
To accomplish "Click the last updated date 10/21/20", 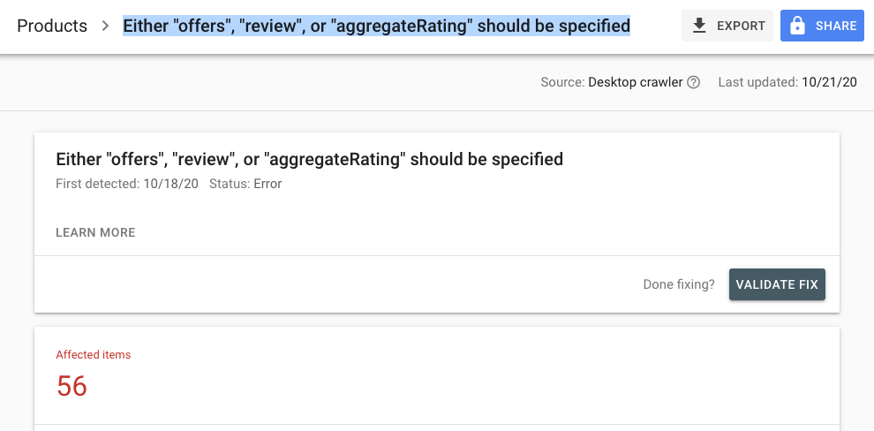I will tap(829, 82).
